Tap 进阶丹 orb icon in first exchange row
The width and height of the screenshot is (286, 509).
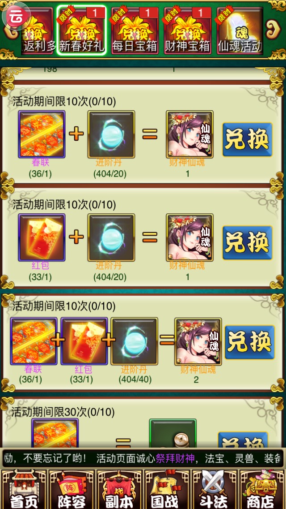111,134
